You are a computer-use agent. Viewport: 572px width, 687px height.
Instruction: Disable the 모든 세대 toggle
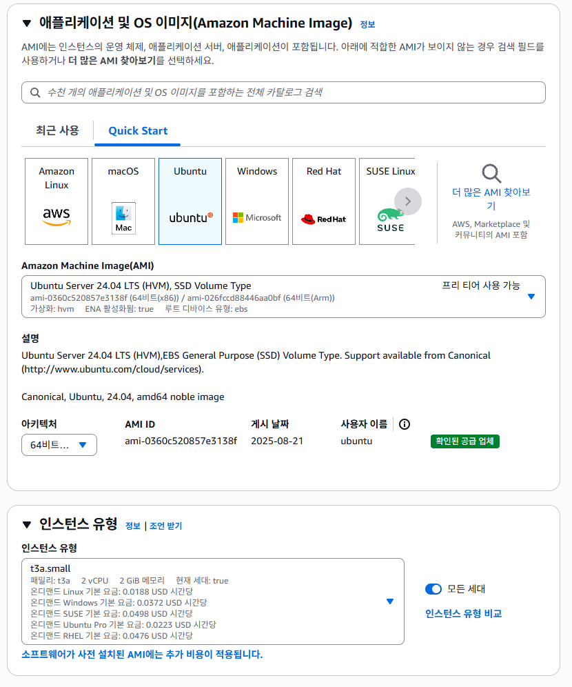tap(433, 589)
